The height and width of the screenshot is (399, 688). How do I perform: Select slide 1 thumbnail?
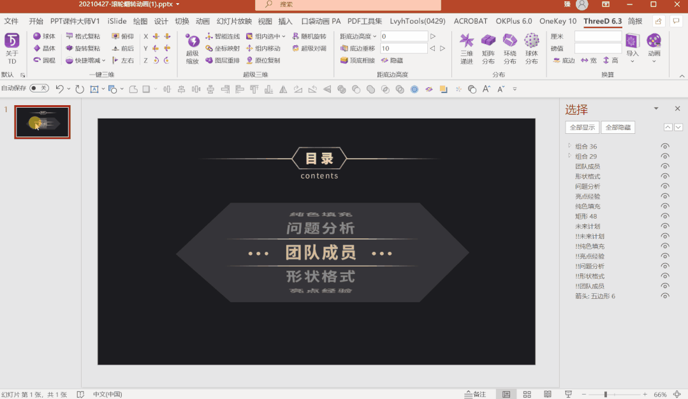pos(42,122)
